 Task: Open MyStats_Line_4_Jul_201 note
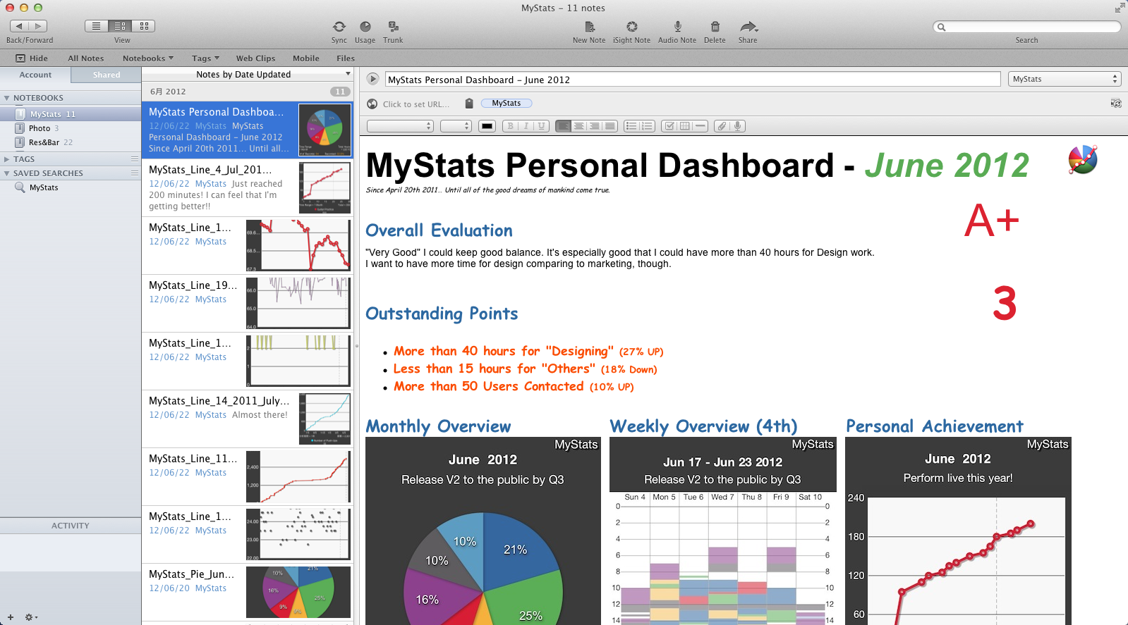247,187
